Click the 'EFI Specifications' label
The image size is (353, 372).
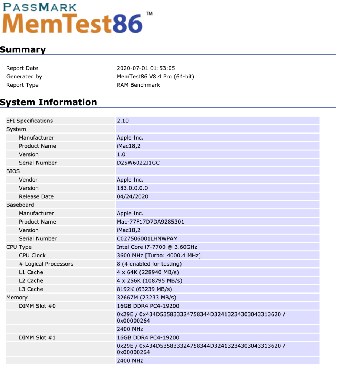tap(29, 121)
